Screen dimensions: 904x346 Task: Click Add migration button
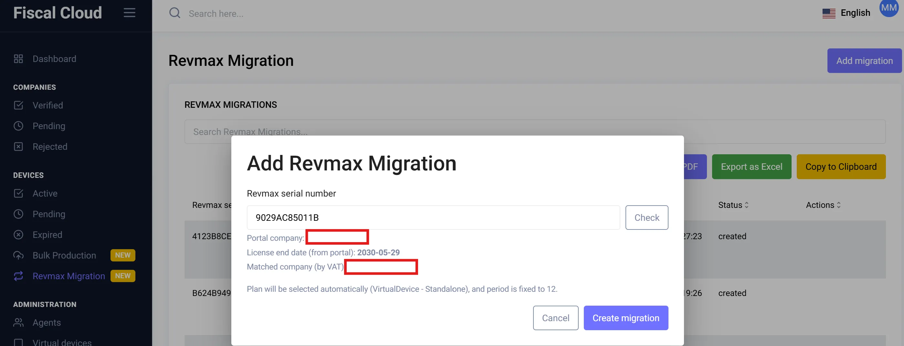(864, 61)
